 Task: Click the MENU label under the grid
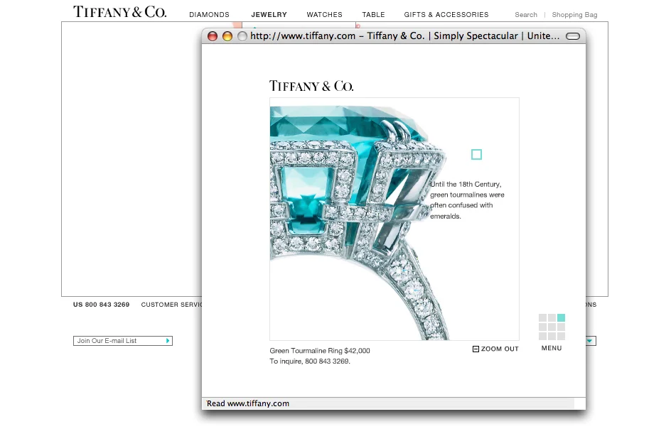(x=552, y=348)
